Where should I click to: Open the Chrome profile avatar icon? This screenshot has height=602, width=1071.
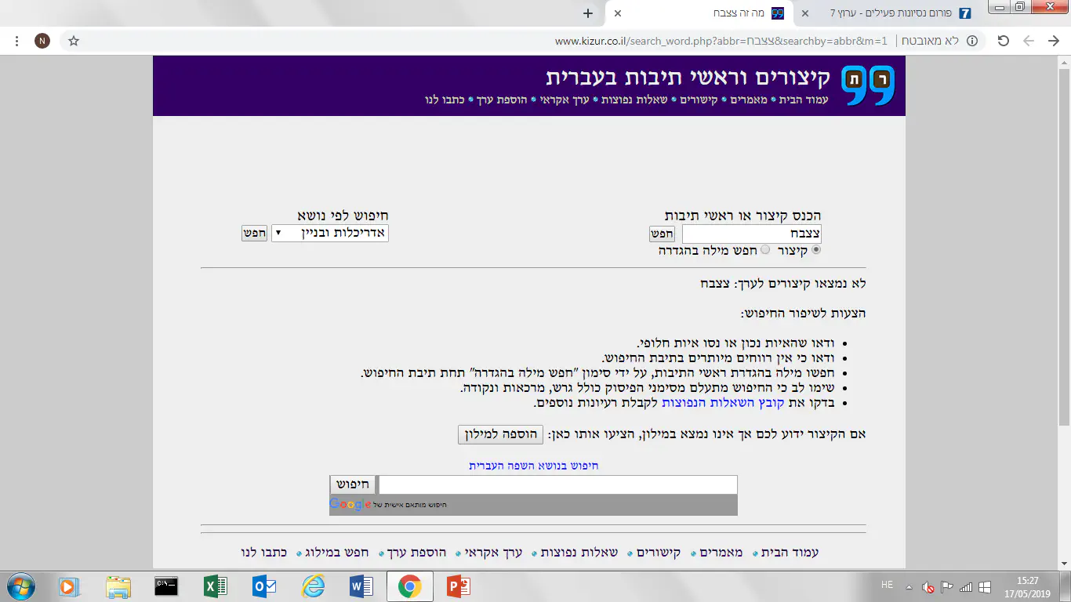pos(42,41)
